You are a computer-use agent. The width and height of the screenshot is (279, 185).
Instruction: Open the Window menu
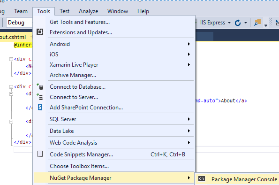[118, 11]
